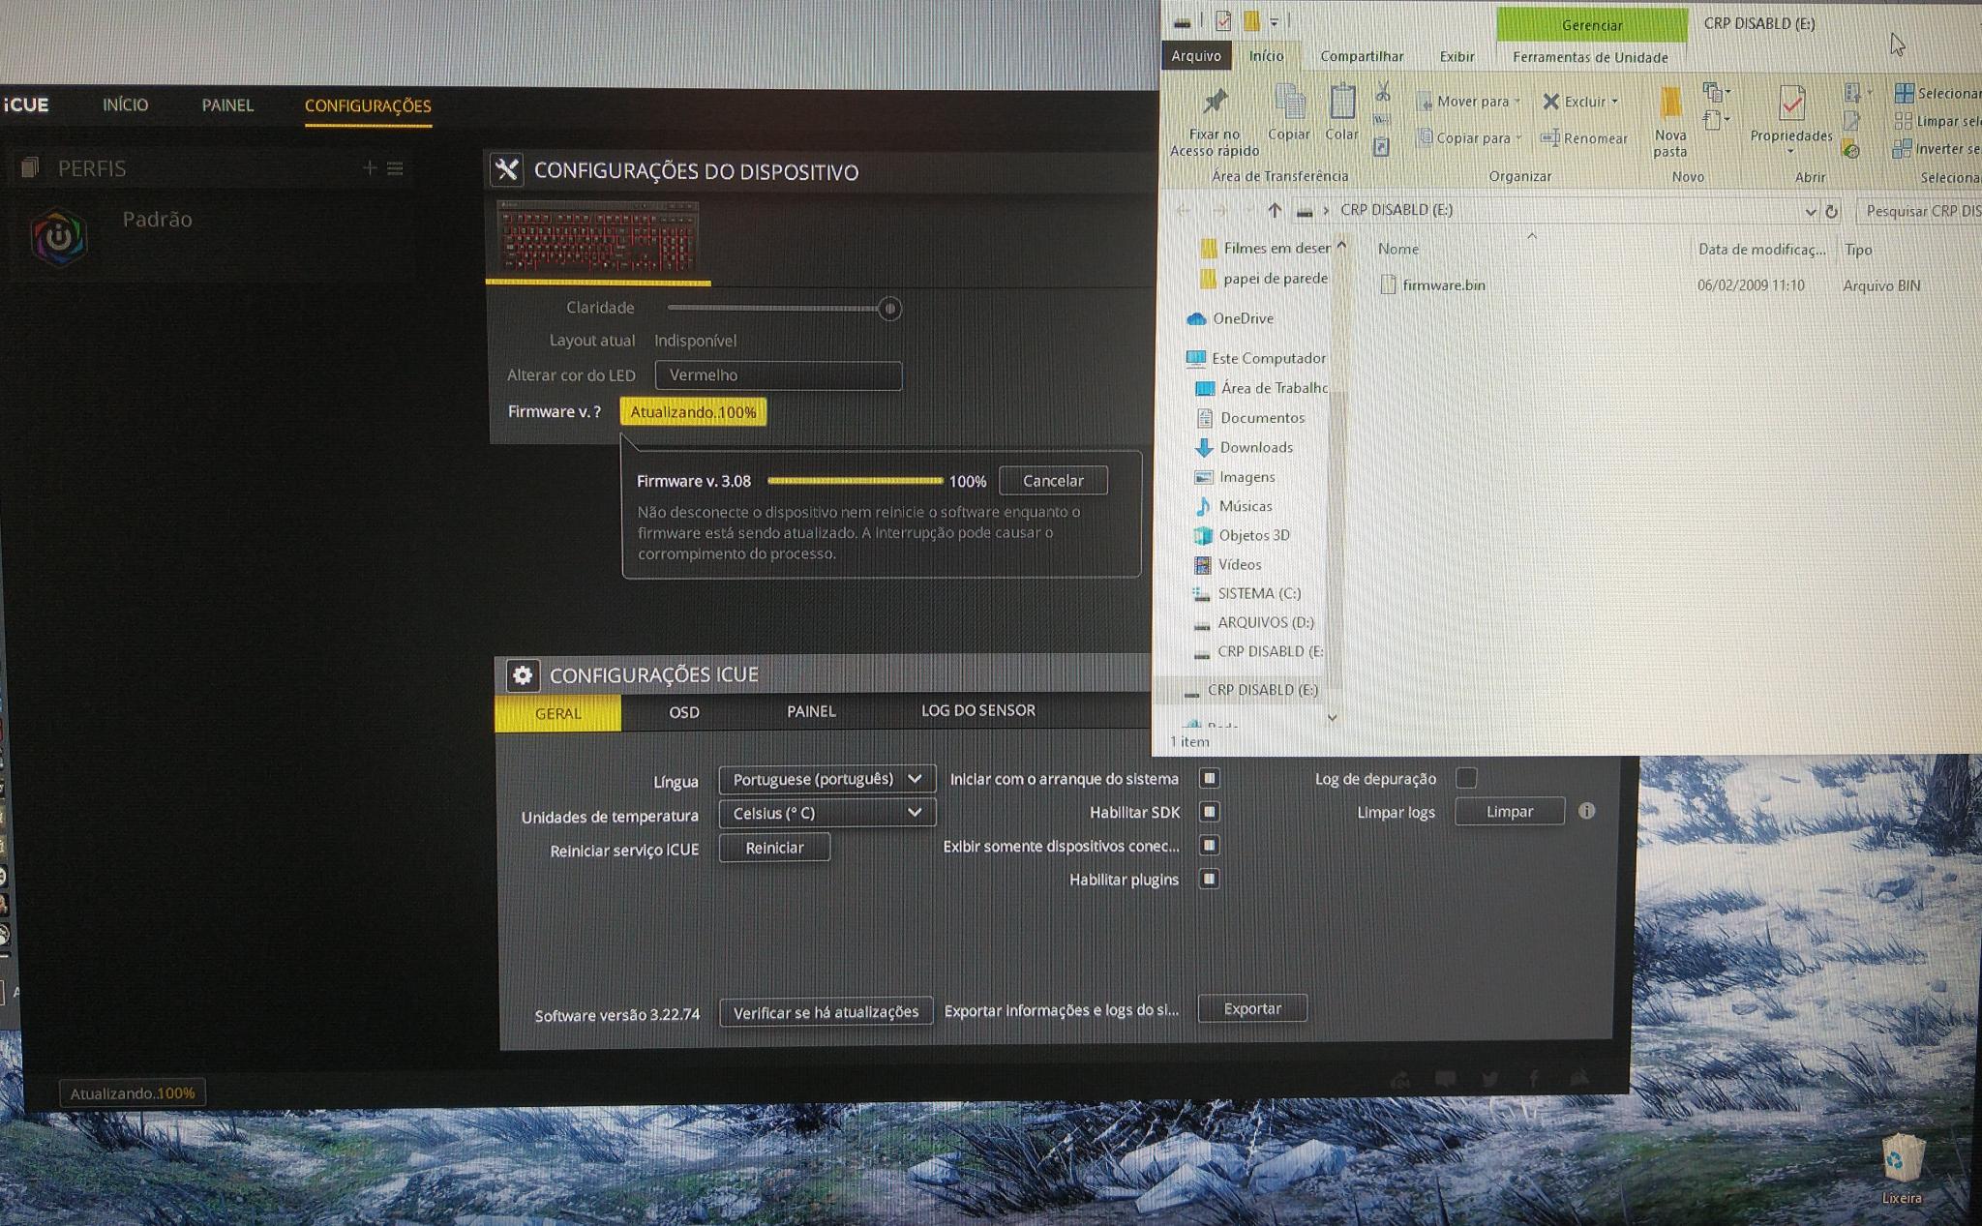
Task: Click Selecionar tudo icon in ribbon
Action: [x=1904, y=93]
